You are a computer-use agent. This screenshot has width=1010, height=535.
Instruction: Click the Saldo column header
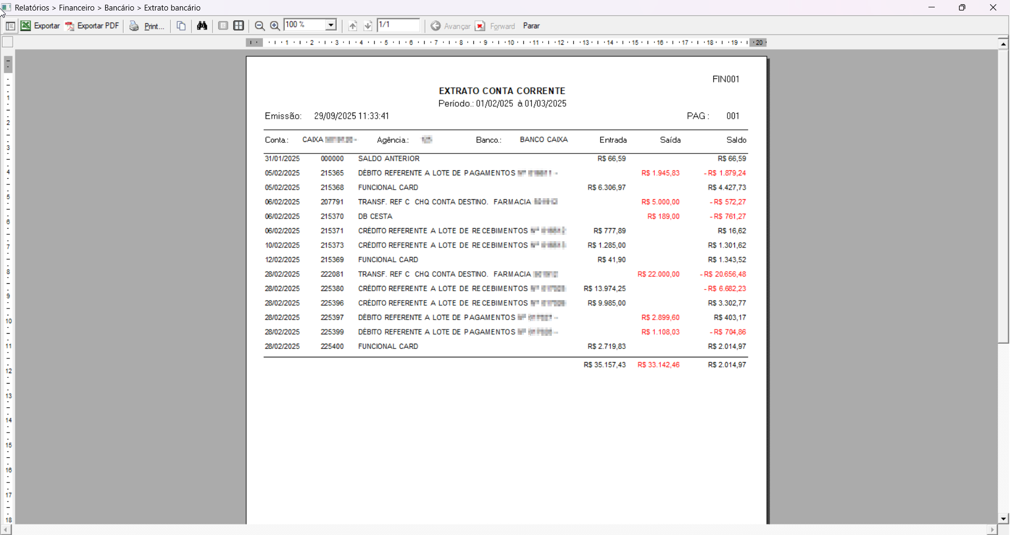point(736,140)
